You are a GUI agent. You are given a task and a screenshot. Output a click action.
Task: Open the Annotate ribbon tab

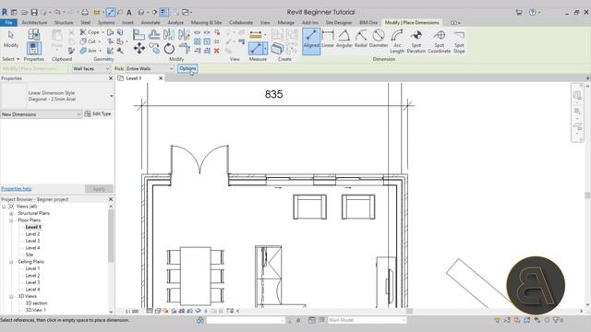point(151,22)
